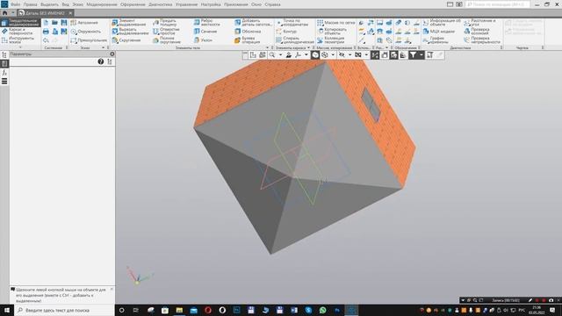Screen dimensions: 562x316
Task: Click the Fillet (Скругление) tool
Action: click(x=126, y=40)
